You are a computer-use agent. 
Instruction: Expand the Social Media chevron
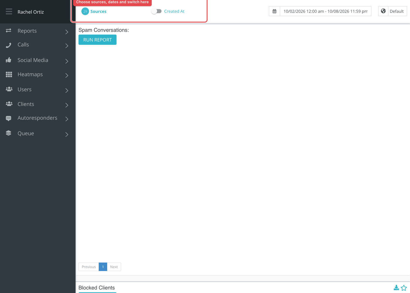click(67, 61)
